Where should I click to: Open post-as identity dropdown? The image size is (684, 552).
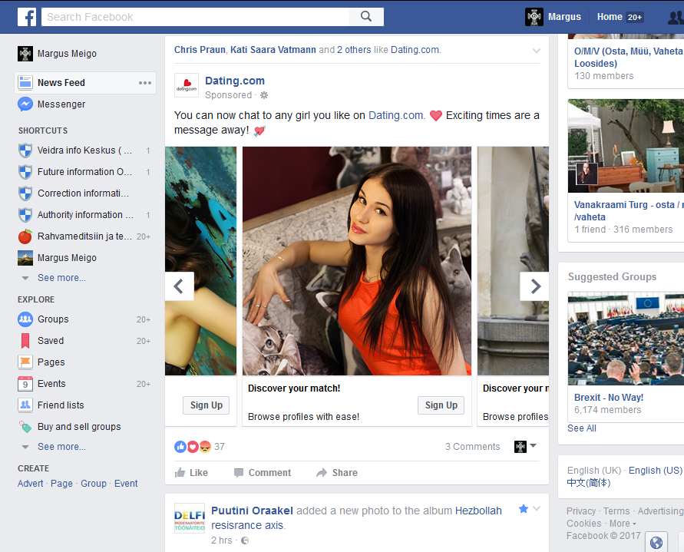point(525,447)
